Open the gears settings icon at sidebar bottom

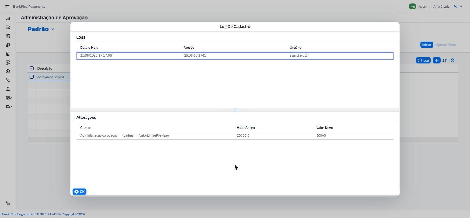point(8,203)
